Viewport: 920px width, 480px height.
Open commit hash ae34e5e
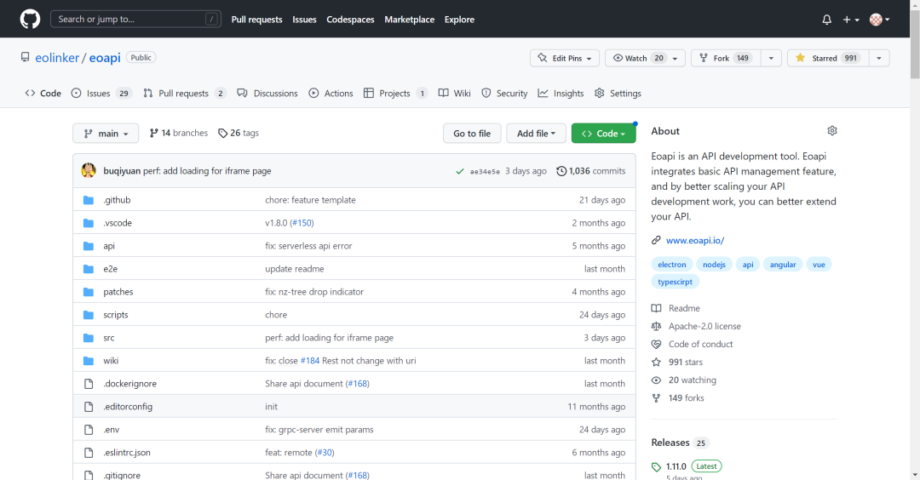(x=485, y=171)
